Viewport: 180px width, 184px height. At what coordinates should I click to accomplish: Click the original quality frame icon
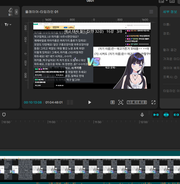(x=113, y=102)
